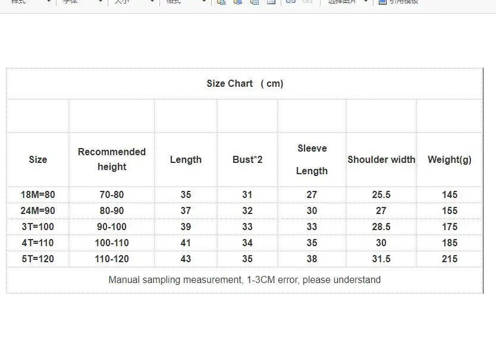Select the "3T=100" size cell

37,227
